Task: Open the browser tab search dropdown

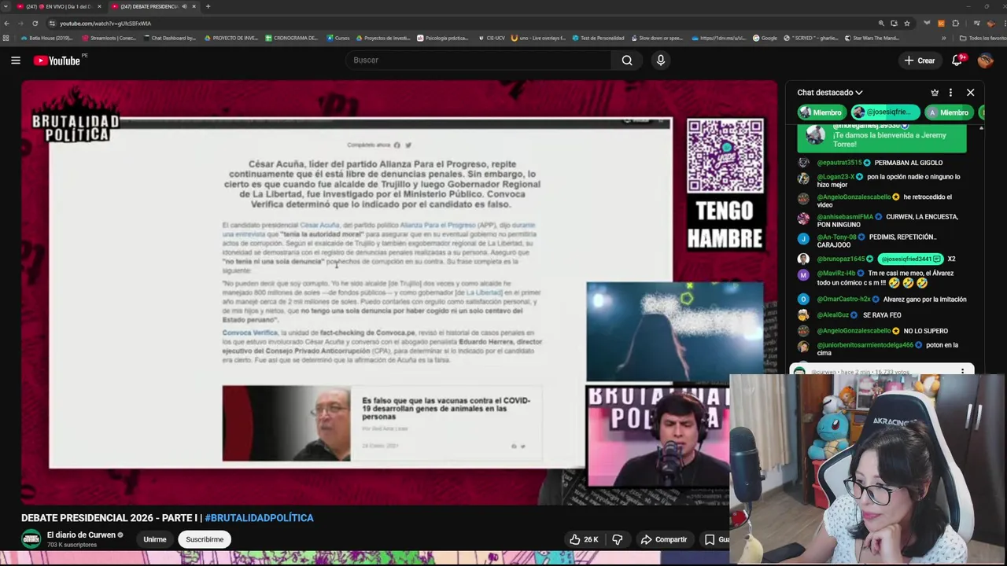Action: pyautogui.click(x=6, y=6)
